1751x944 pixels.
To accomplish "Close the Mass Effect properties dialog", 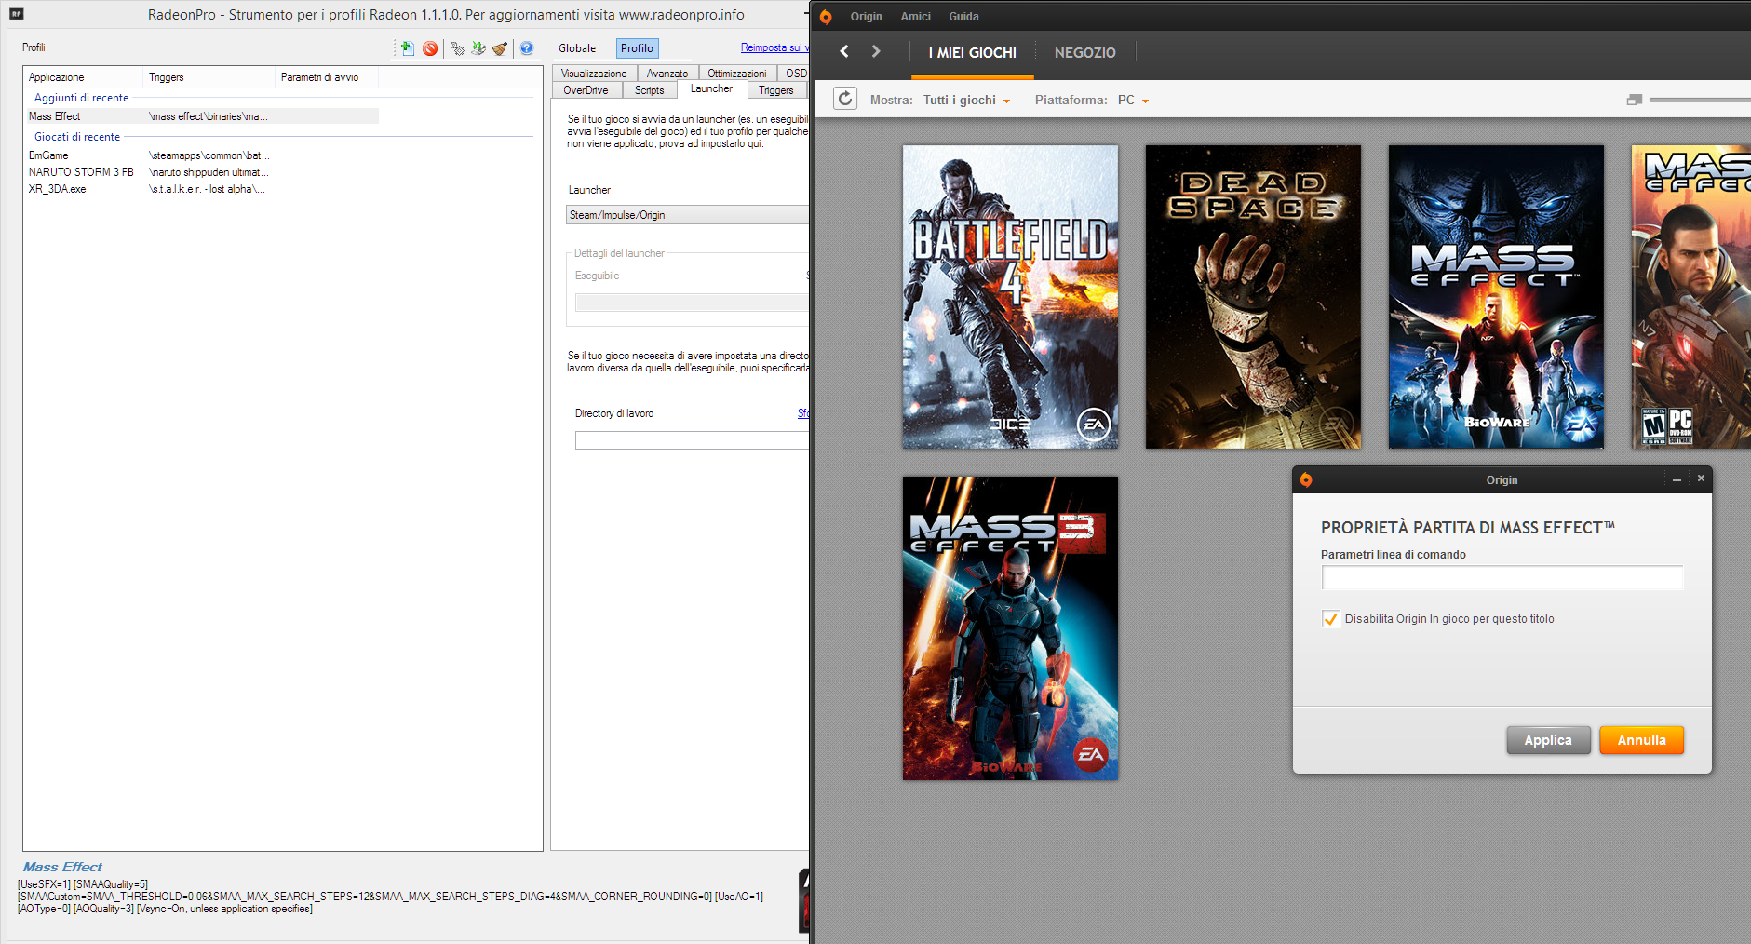I will click(1701, 479).
